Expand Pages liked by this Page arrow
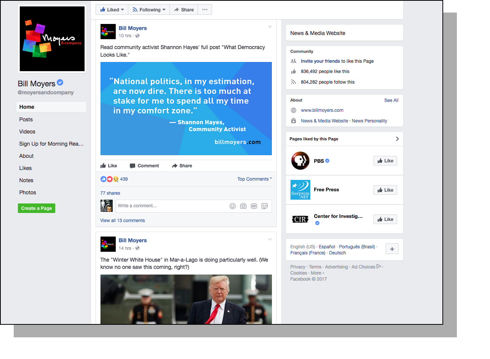The image size is (490, 359). pos(397,139)
